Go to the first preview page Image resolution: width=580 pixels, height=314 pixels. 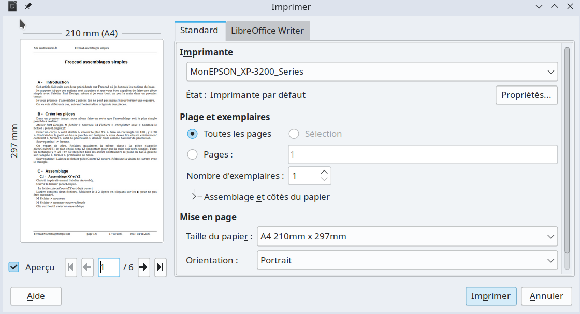[x=71, y=267]
